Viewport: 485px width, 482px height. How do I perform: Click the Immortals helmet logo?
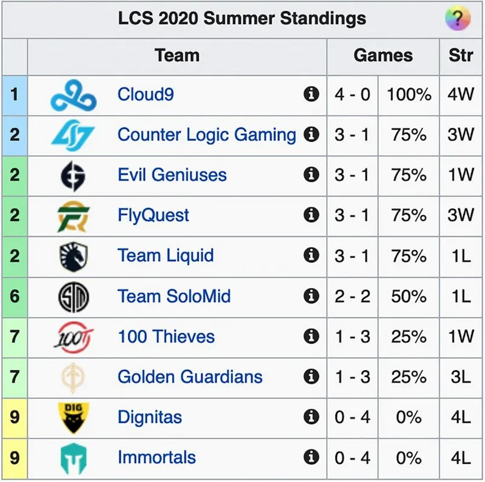tap(73, 457)
